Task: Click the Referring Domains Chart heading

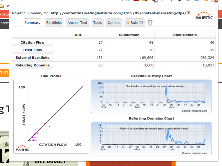Action: 152,118
